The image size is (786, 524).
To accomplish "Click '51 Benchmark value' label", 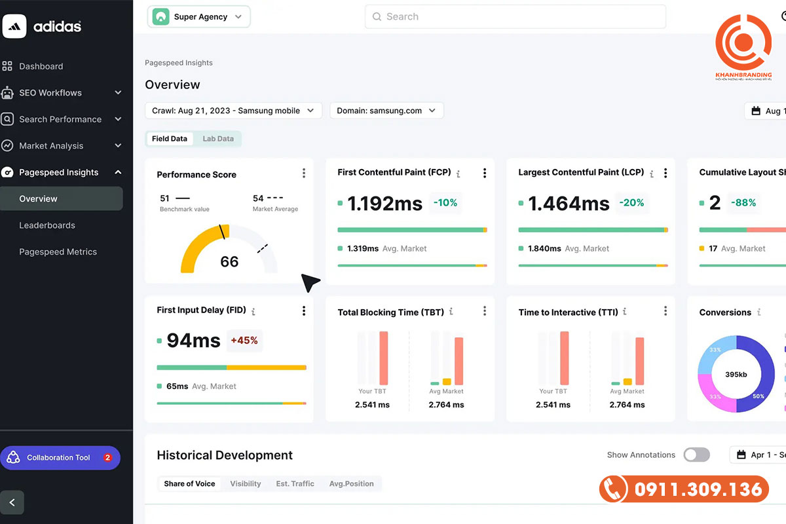I will click(x=185, y=203).
